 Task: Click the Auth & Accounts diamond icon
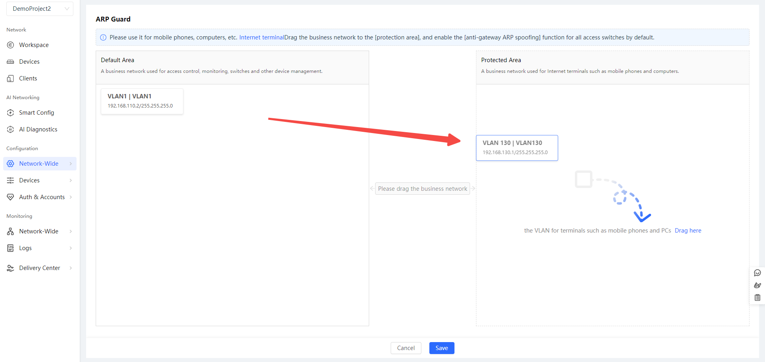[x=10, y=197]
